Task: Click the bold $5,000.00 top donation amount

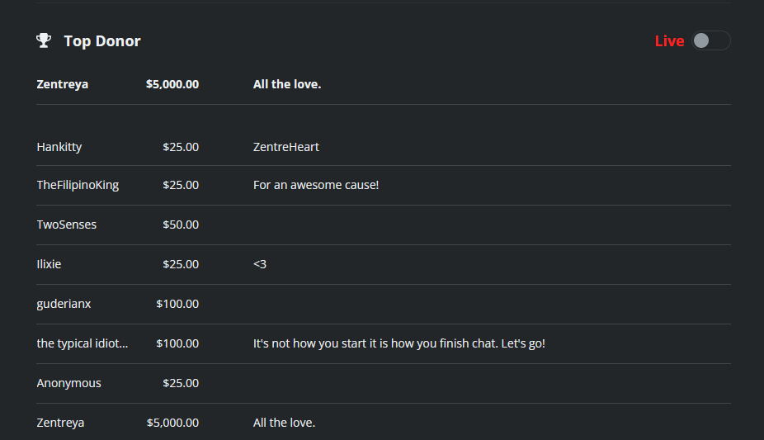Action: click(172, 84)
